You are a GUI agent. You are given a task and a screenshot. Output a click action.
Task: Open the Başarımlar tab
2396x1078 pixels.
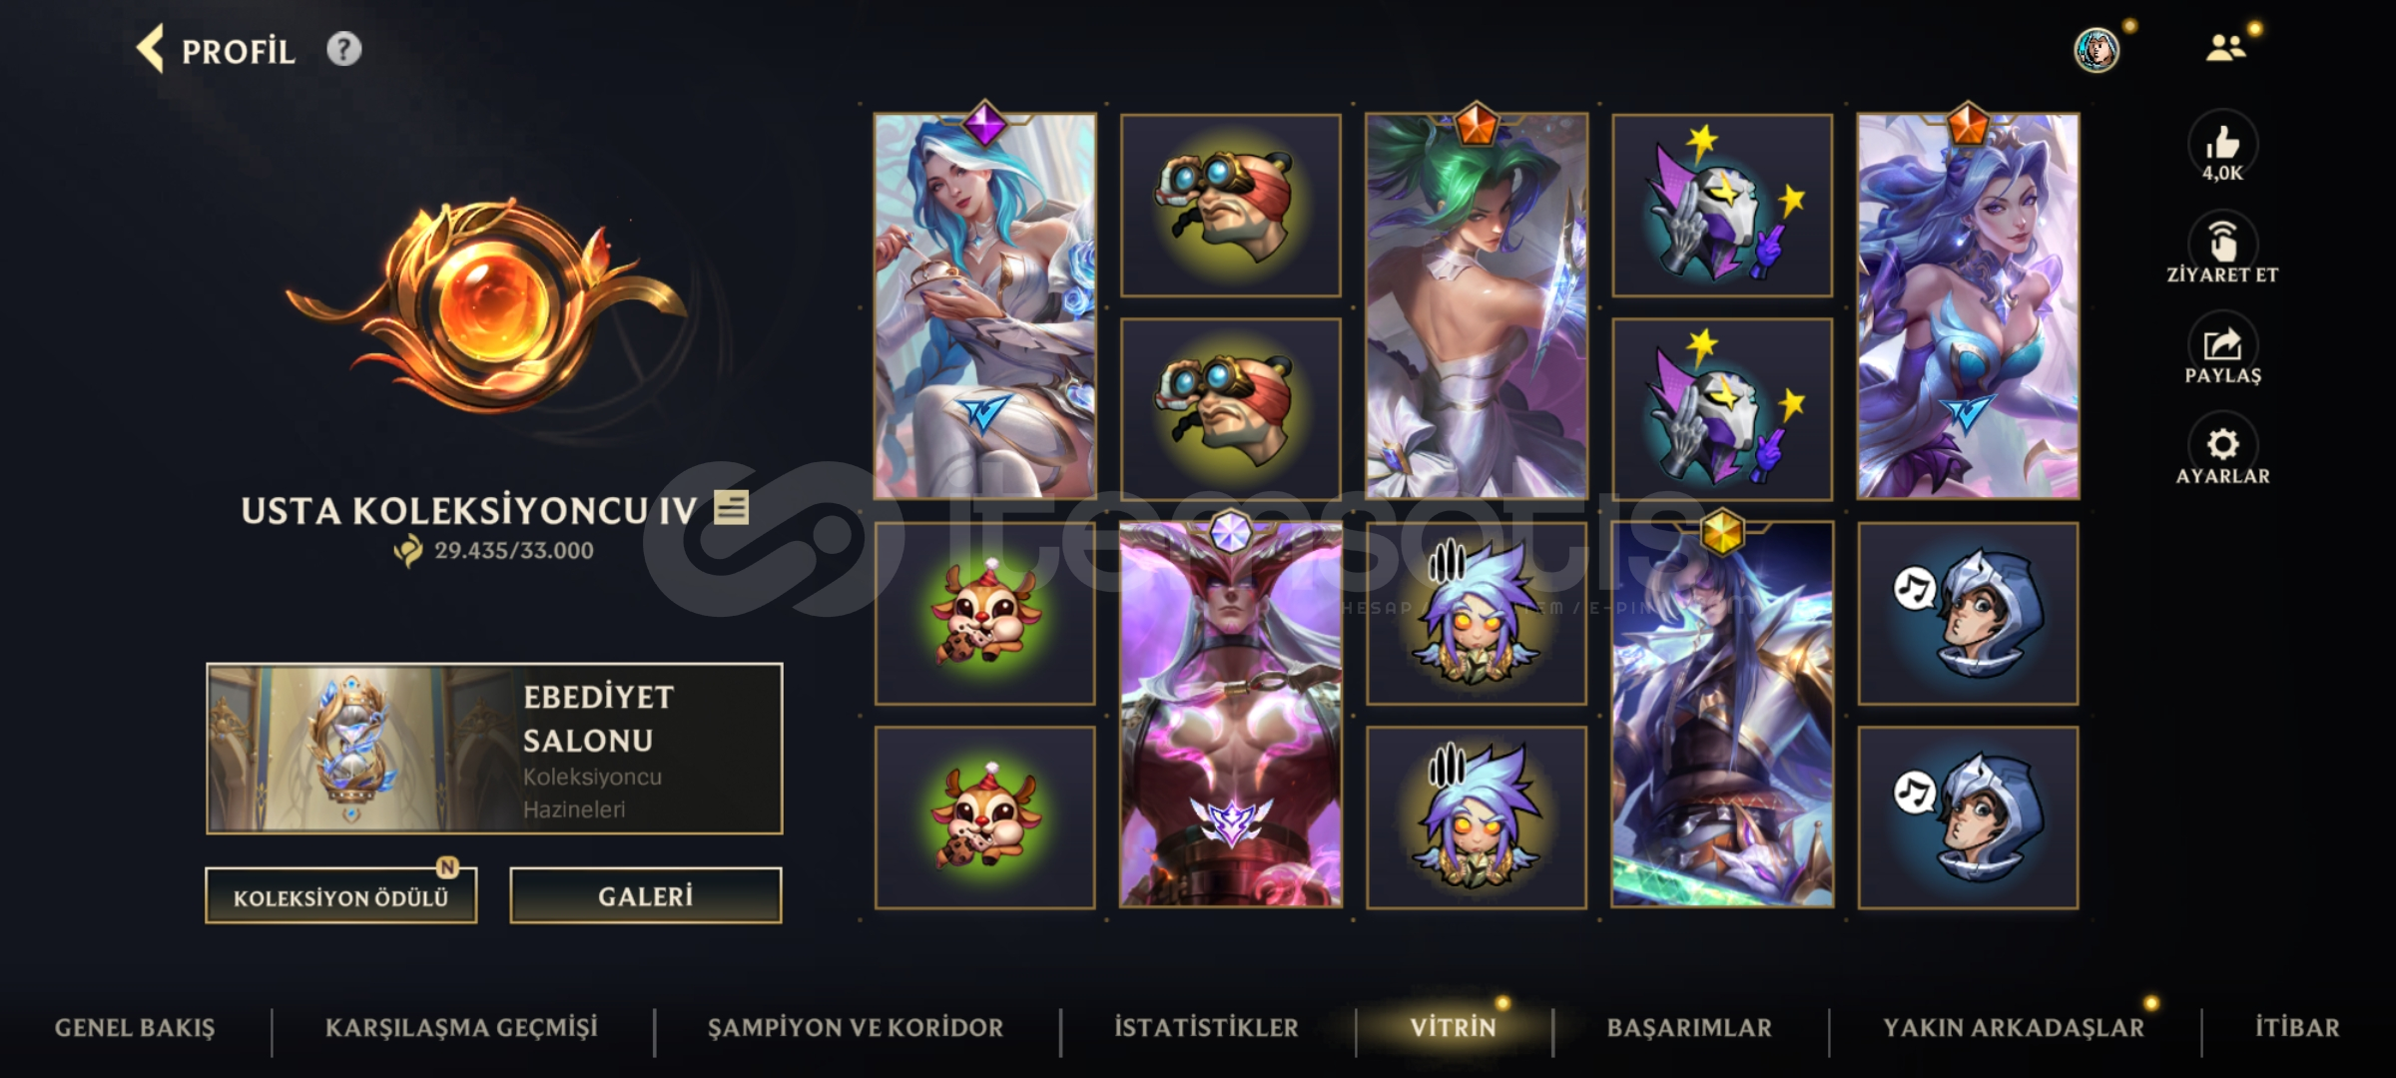[1689, 1027]
